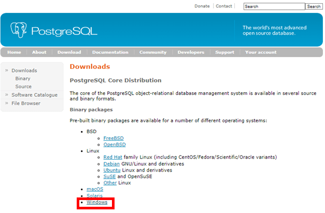This screenshot has width=325, height=213.
Task: Click the Search button
Action: click(314, 6)
